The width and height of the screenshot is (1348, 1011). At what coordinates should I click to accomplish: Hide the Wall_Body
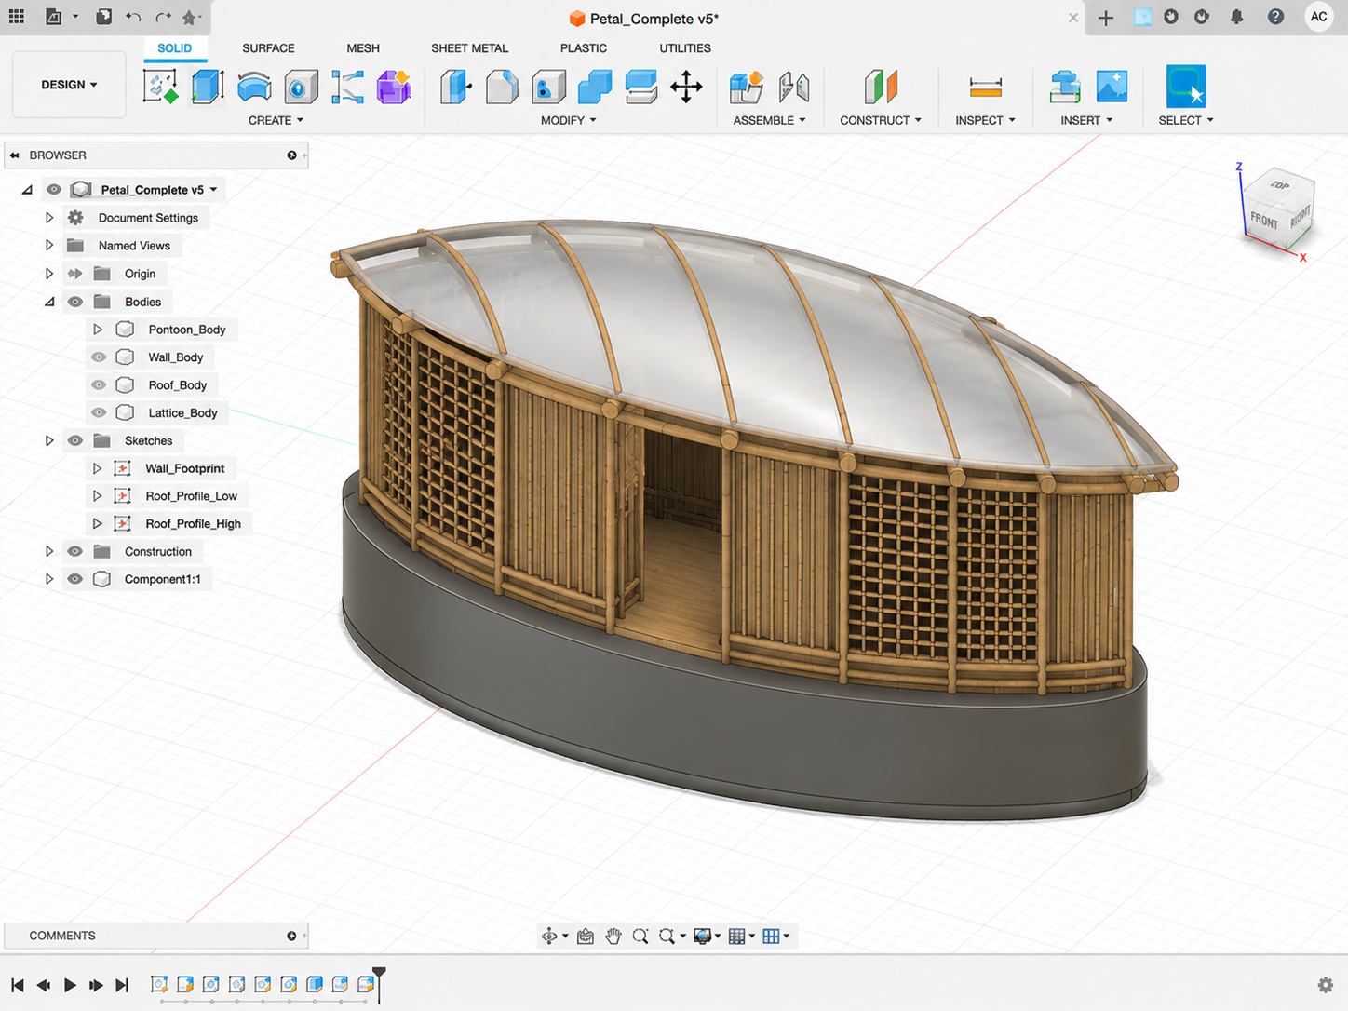point(99,357)
